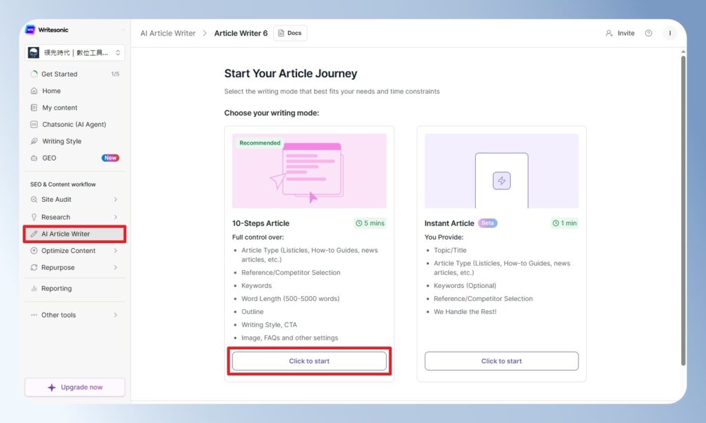Click the Beta badge
Image resolution: width=706 pixels, height=423 pixels.
pyautogui.click(x=487, y=223)
